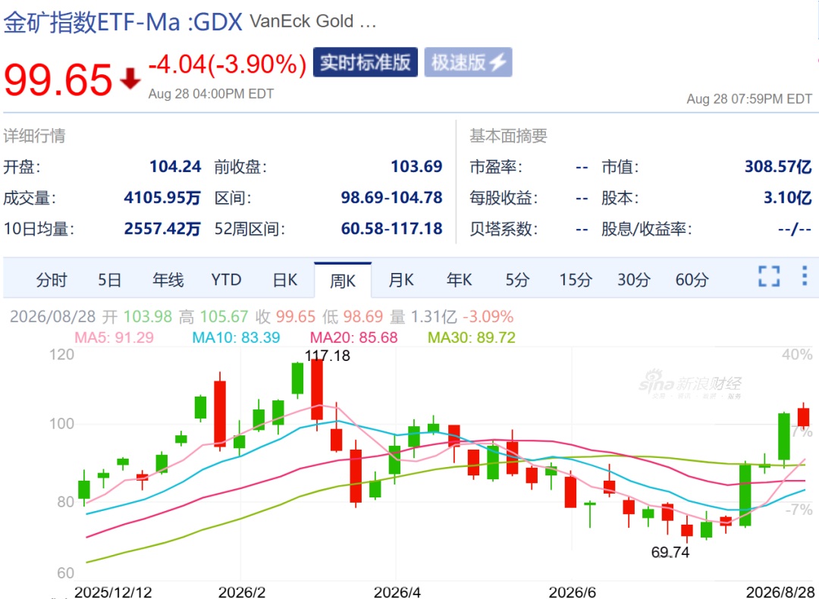
Task: Select the 5日 chart tab
Action: 110,280
